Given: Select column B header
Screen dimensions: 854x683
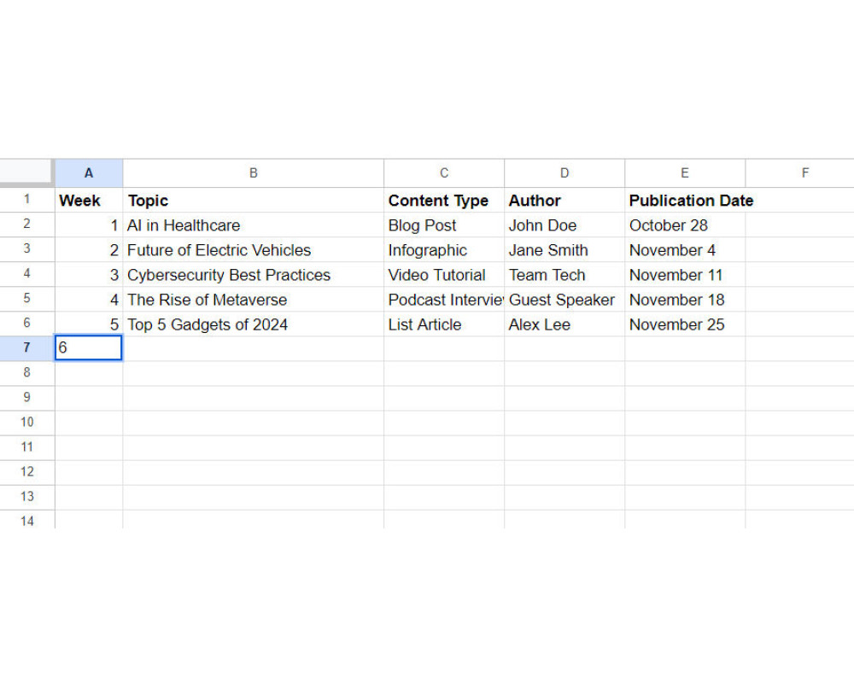Looking at the screenshot, I should [x=254, y=173].
